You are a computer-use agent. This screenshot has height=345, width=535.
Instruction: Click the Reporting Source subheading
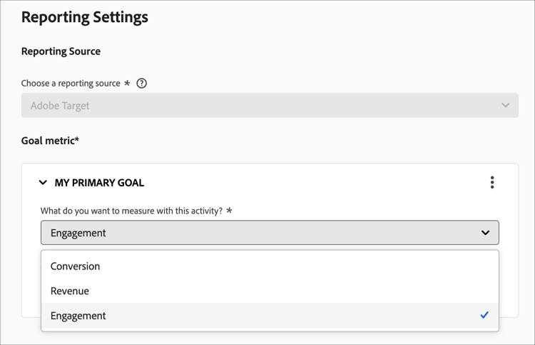point(61,51)
